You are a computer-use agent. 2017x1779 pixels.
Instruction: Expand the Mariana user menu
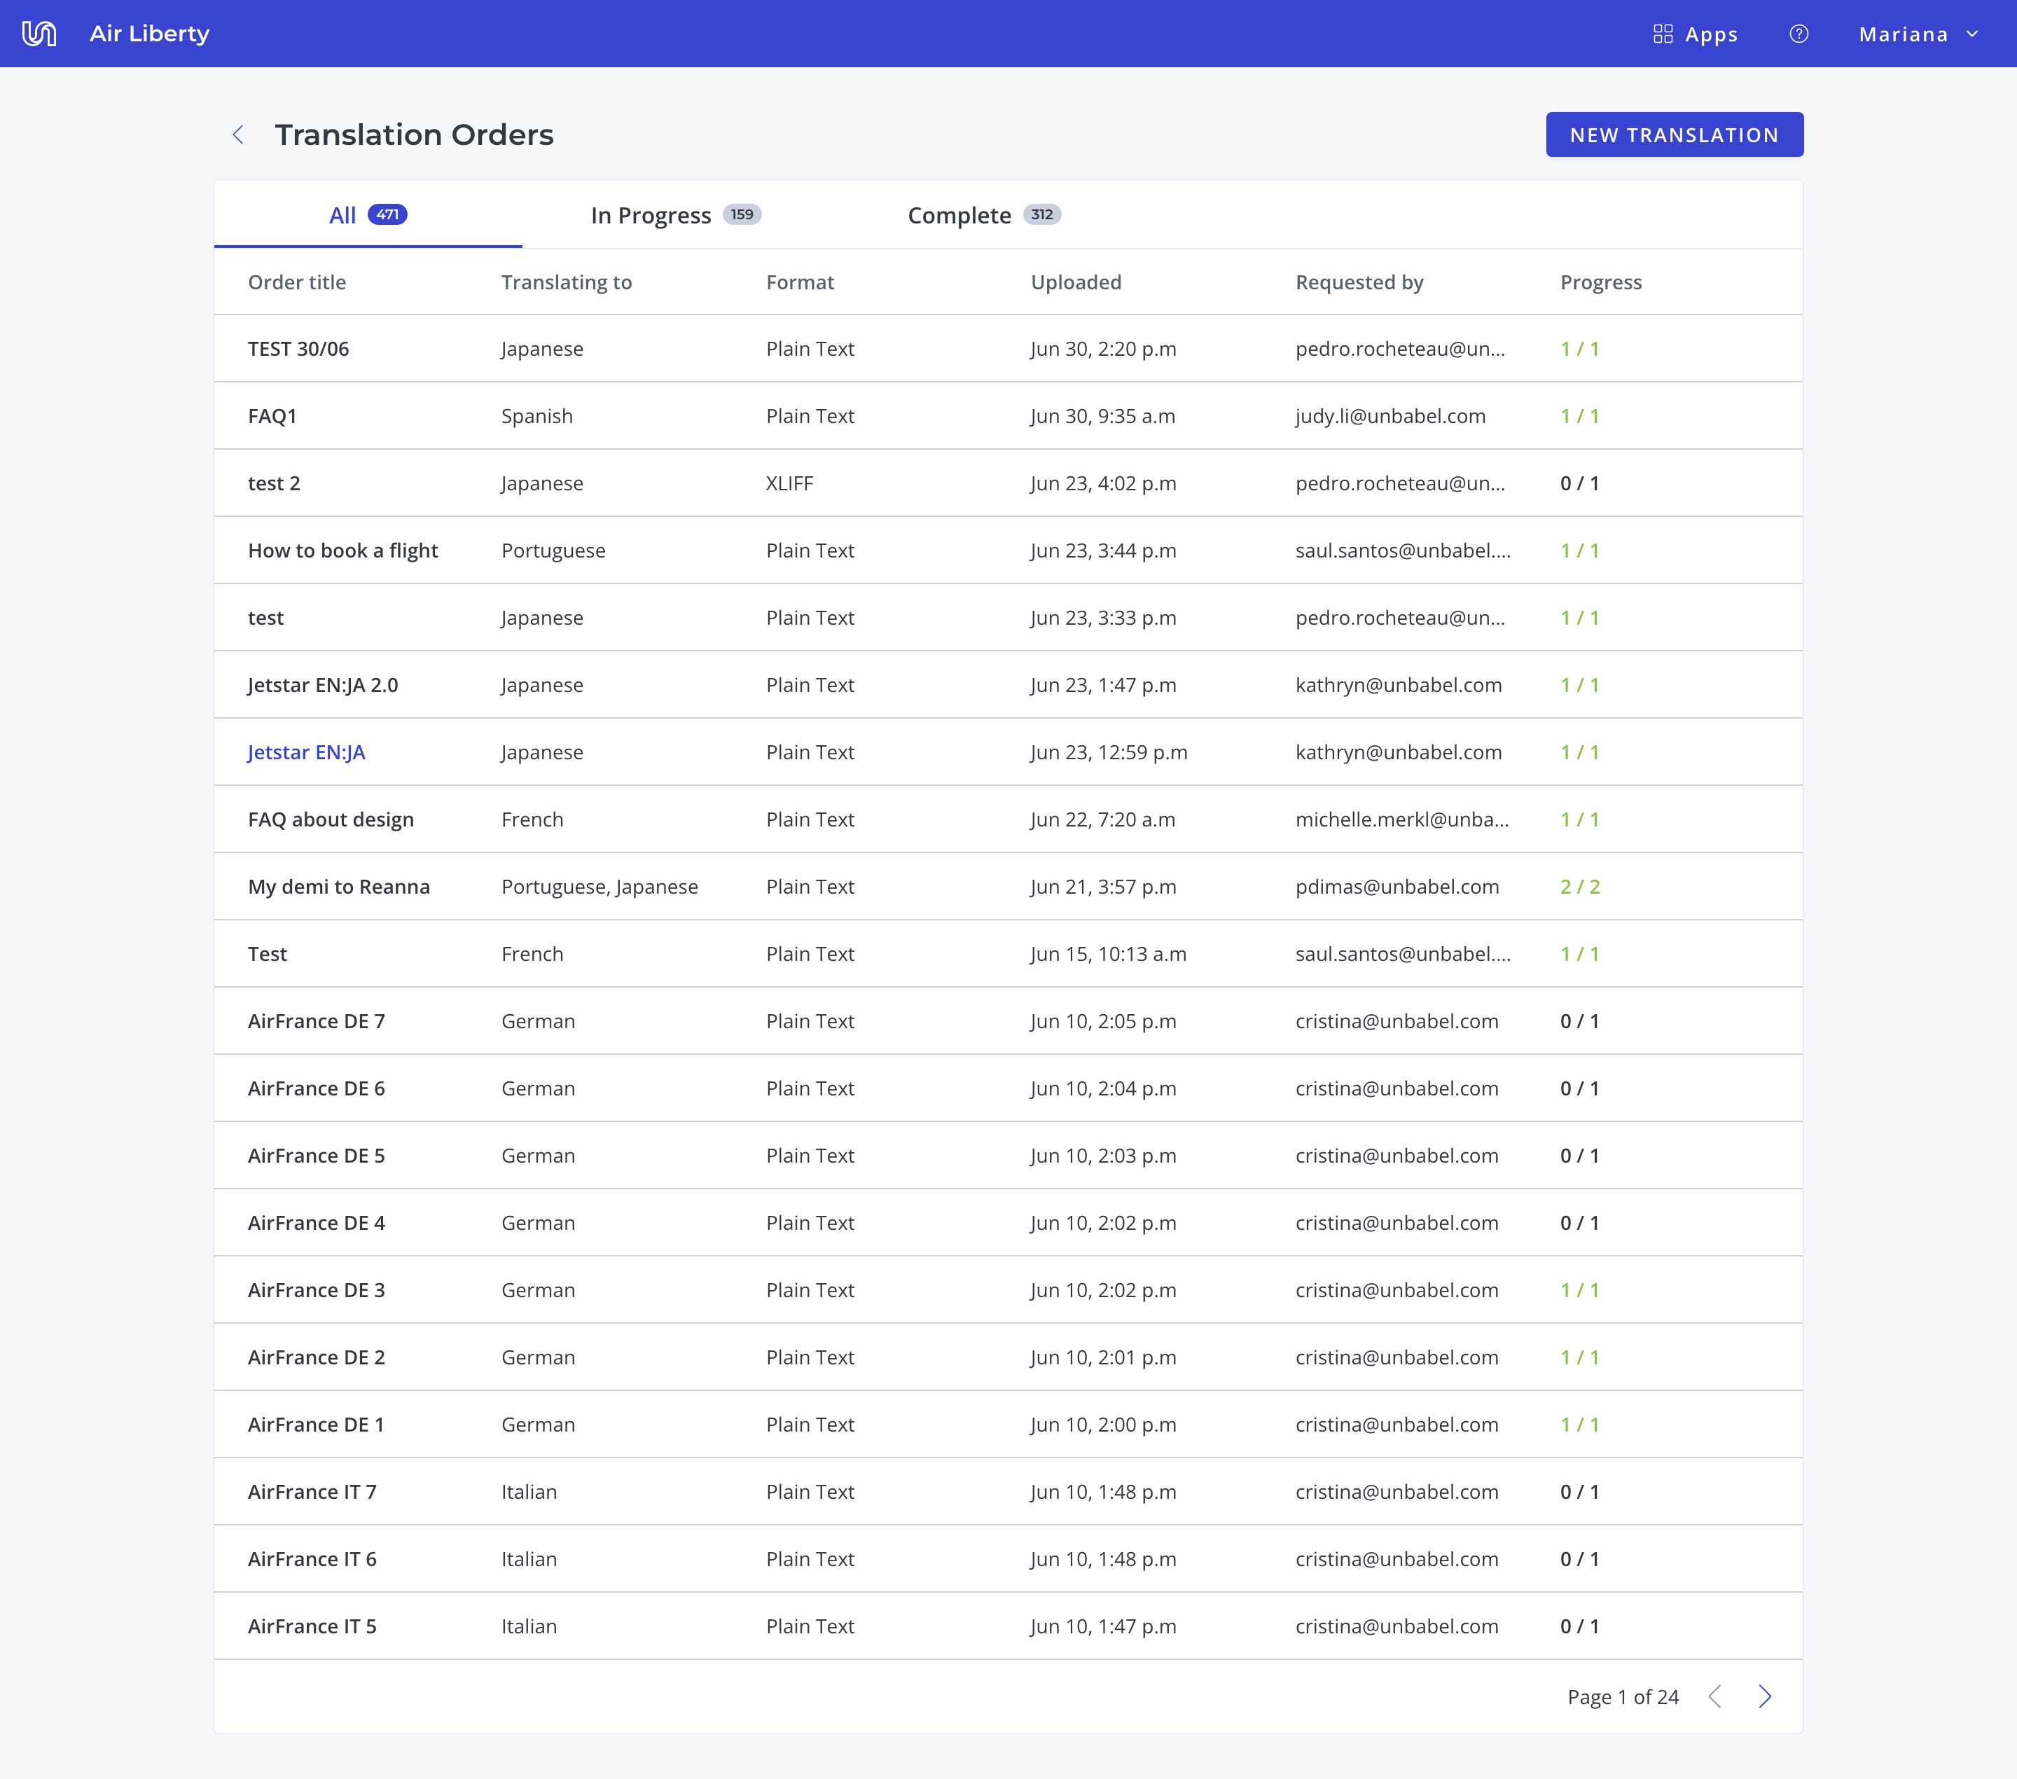tap(1918, 34)
